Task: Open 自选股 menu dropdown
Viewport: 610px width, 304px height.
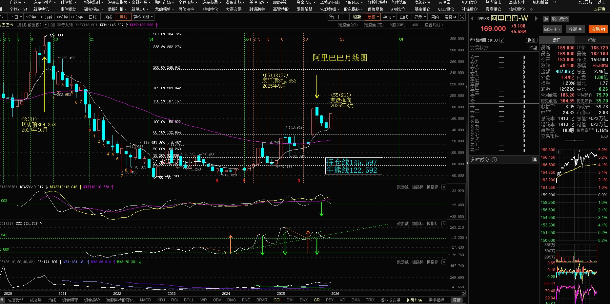Action: pyautogui.click(x=17, y=2)
